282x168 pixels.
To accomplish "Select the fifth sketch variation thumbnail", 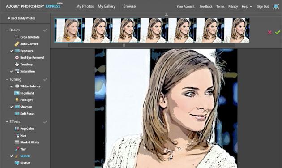I will tap(181, 30).
